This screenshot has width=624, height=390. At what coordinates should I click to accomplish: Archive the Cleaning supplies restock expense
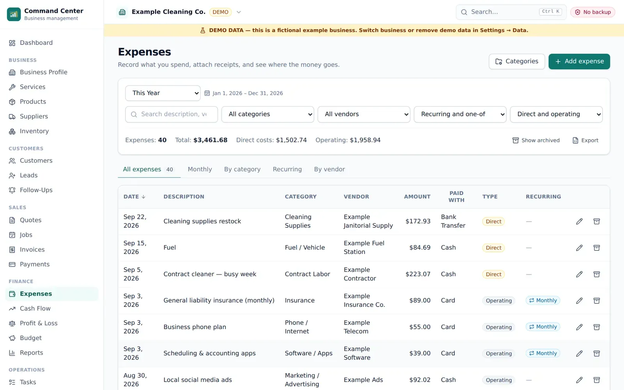point(596,222)
